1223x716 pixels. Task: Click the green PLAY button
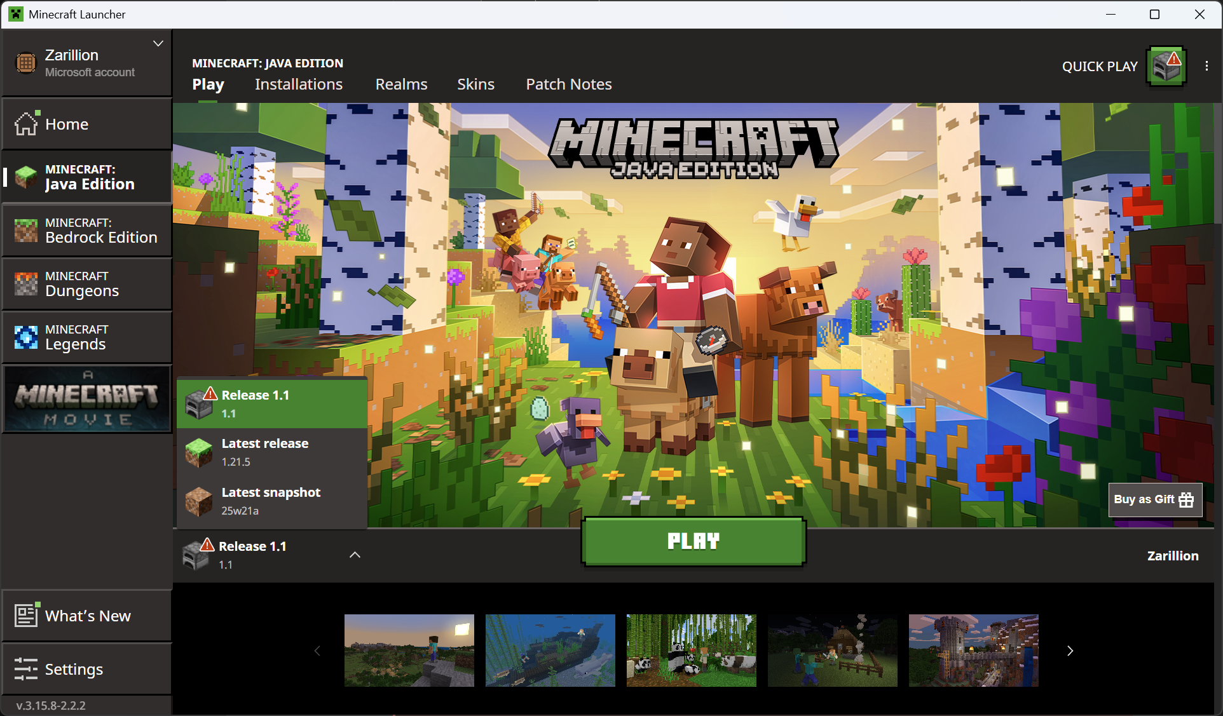693,541
